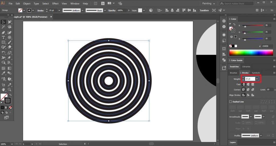Select the Magic Wand tool
Screen dimensions: 276x146
3,27
